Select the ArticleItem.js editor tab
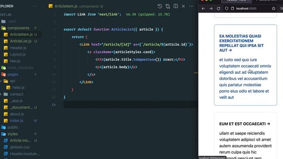 pyautogui.click(x=76, y=6)
